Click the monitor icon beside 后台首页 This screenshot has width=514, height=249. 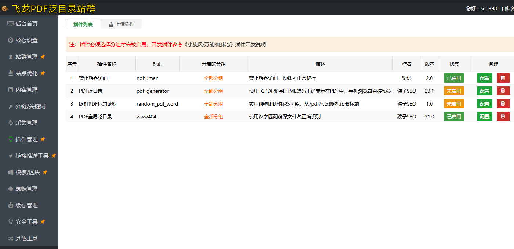11,23
